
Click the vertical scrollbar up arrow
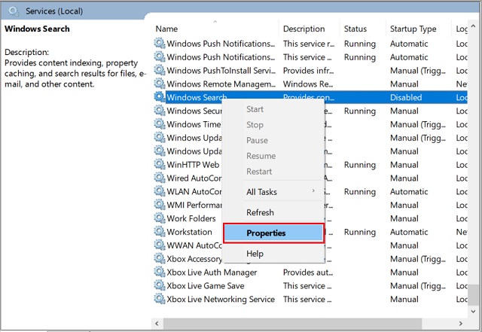click(x=473, y=26)
